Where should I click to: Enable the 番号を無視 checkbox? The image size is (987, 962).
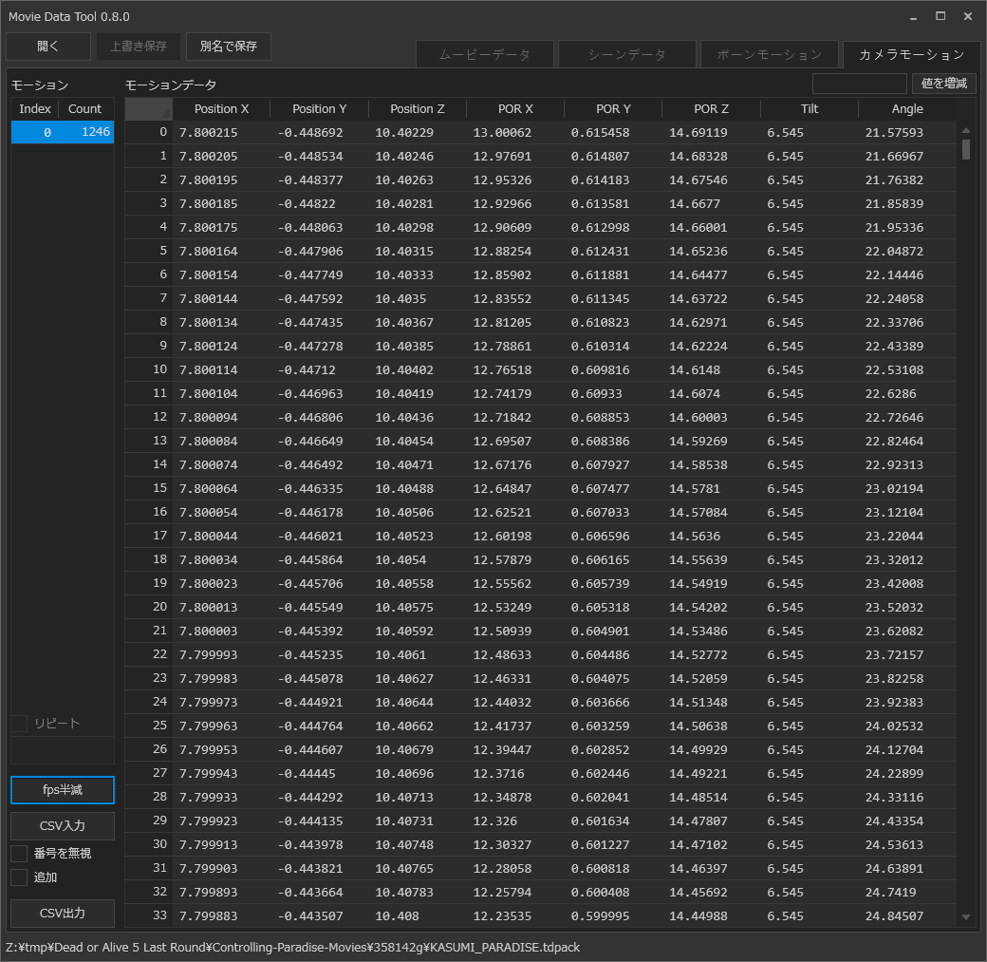(19, 854)
